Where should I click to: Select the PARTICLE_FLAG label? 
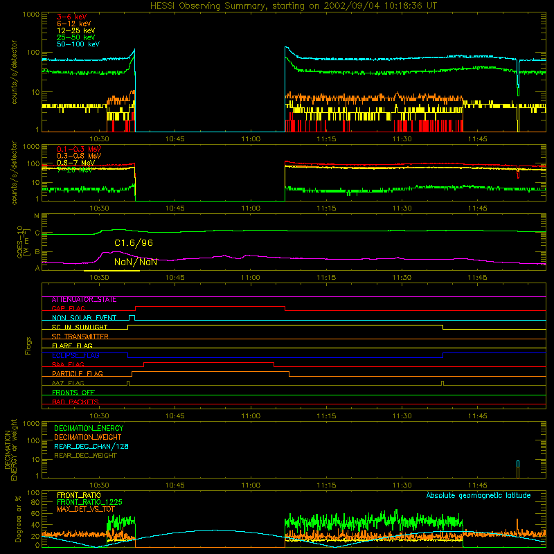click(78, 374)
